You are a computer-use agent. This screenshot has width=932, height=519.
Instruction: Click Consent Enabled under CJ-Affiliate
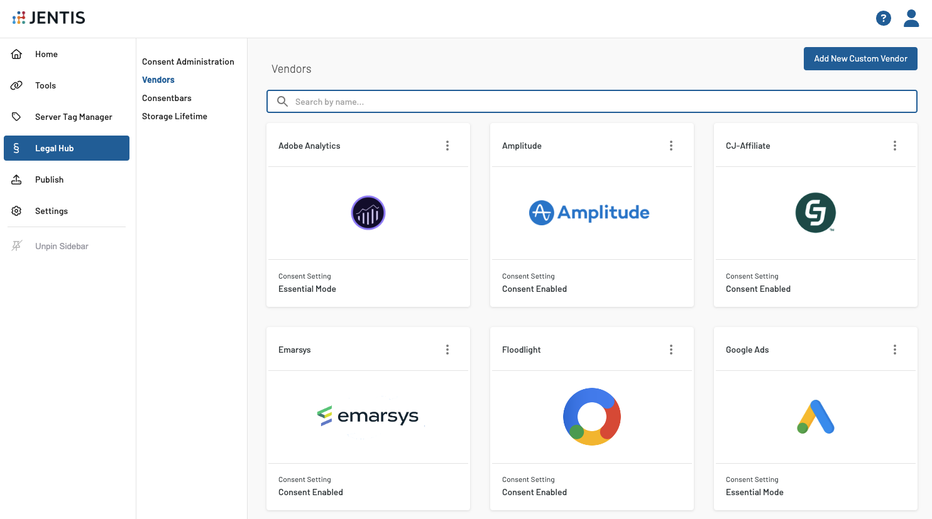click(x=759, y=289)
